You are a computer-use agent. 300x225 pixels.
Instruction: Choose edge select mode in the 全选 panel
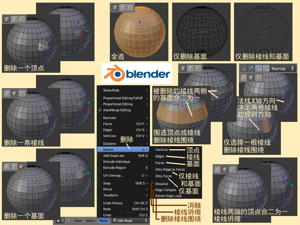[x=123, y=7]
